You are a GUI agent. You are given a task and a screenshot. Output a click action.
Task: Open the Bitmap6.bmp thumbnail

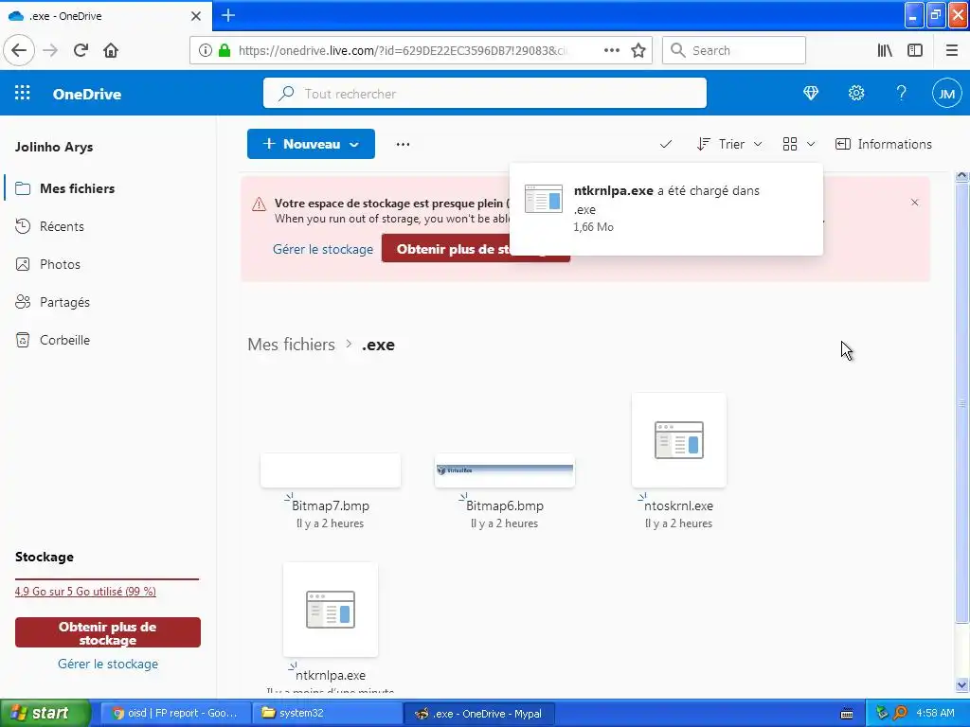(x=505, y=470)
